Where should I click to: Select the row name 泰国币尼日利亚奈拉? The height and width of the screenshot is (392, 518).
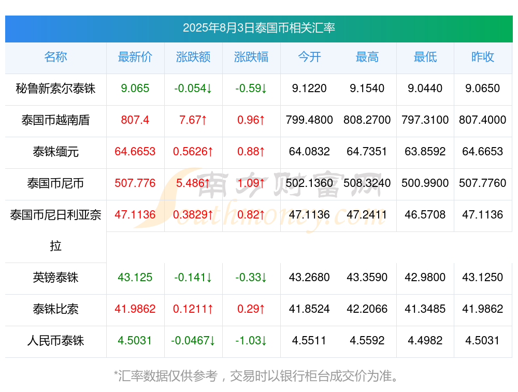point(55,230)
